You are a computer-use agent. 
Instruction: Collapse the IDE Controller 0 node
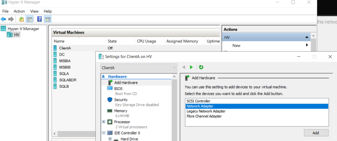[x=104, y=133]
